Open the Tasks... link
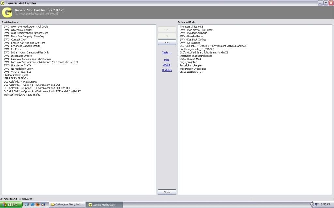334x208 pixels. [x=167, y=52]
